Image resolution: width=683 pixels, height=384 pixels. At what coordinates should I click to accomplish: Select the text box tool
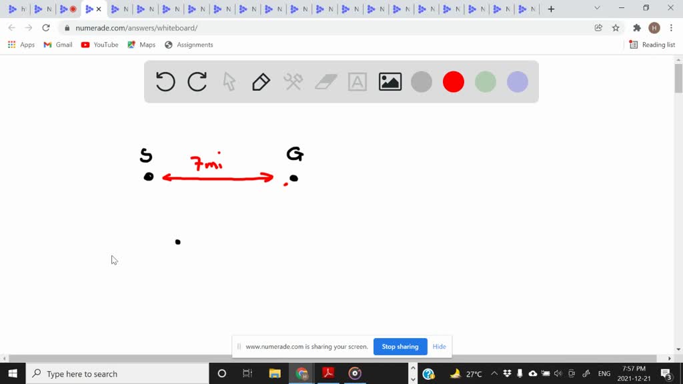358,82
